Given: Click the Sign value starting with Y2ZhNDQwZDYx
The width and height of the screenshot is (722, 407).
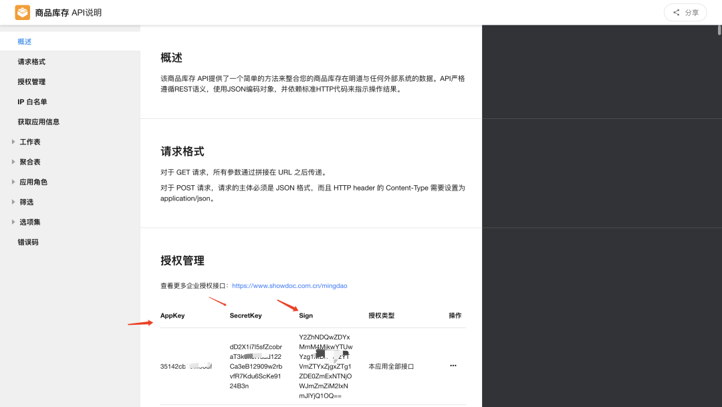Looking at the screenshot, I should click(x=326, y=366).
